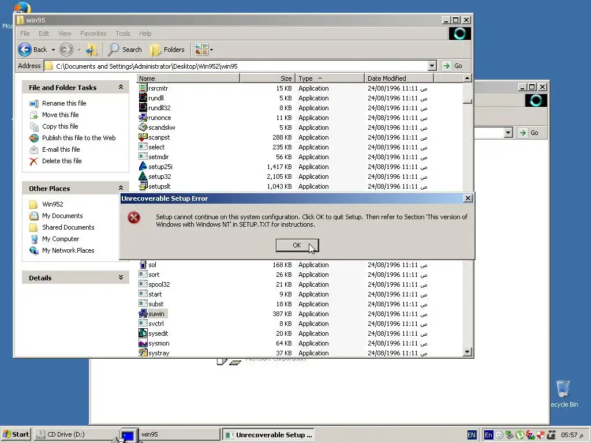Viewport: 591px width, 443px height.
Task: Open the Start menu
Action: click(16, 434)
